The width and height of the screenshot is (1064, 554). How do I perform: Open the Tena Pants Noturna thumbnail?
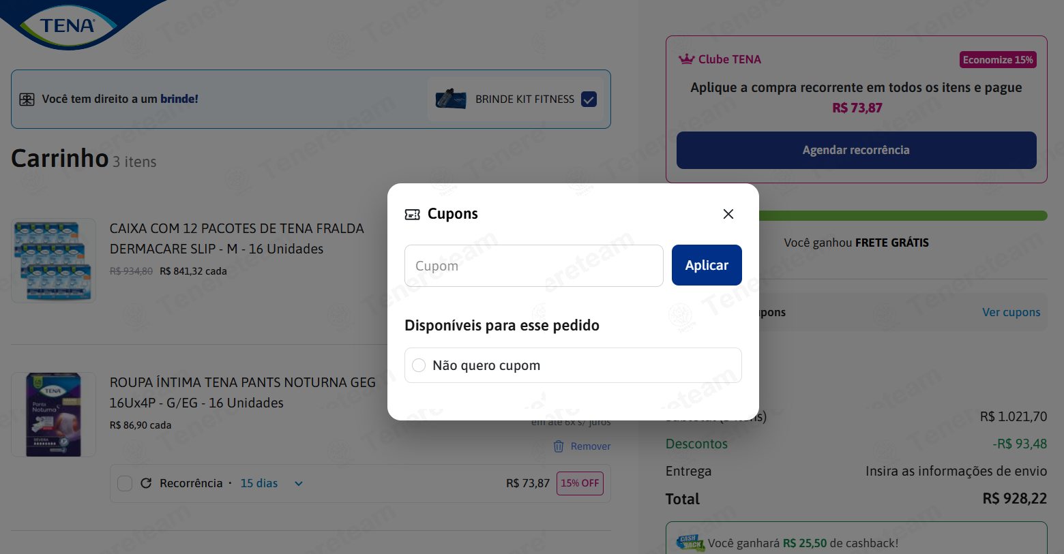pyautogui.click(x=54, y=414)
